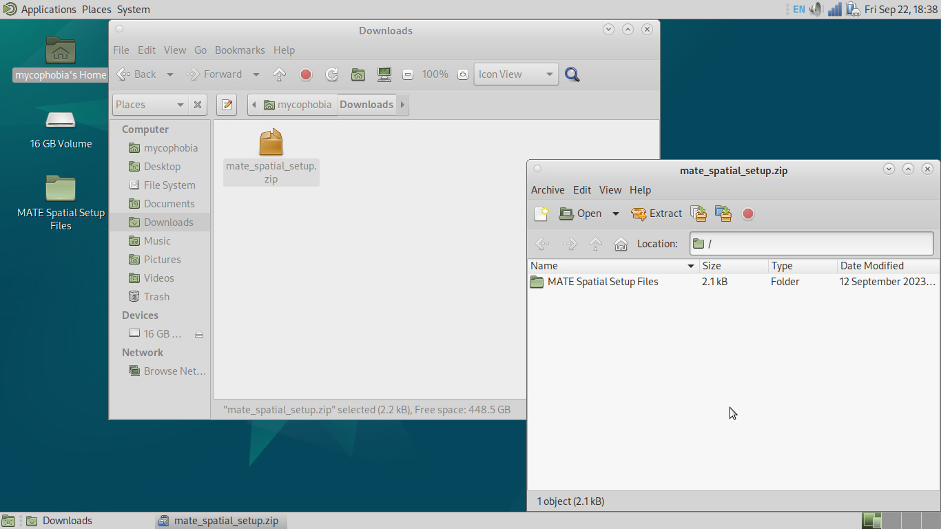Reload the Downloads folder view

tap(332, 74)
